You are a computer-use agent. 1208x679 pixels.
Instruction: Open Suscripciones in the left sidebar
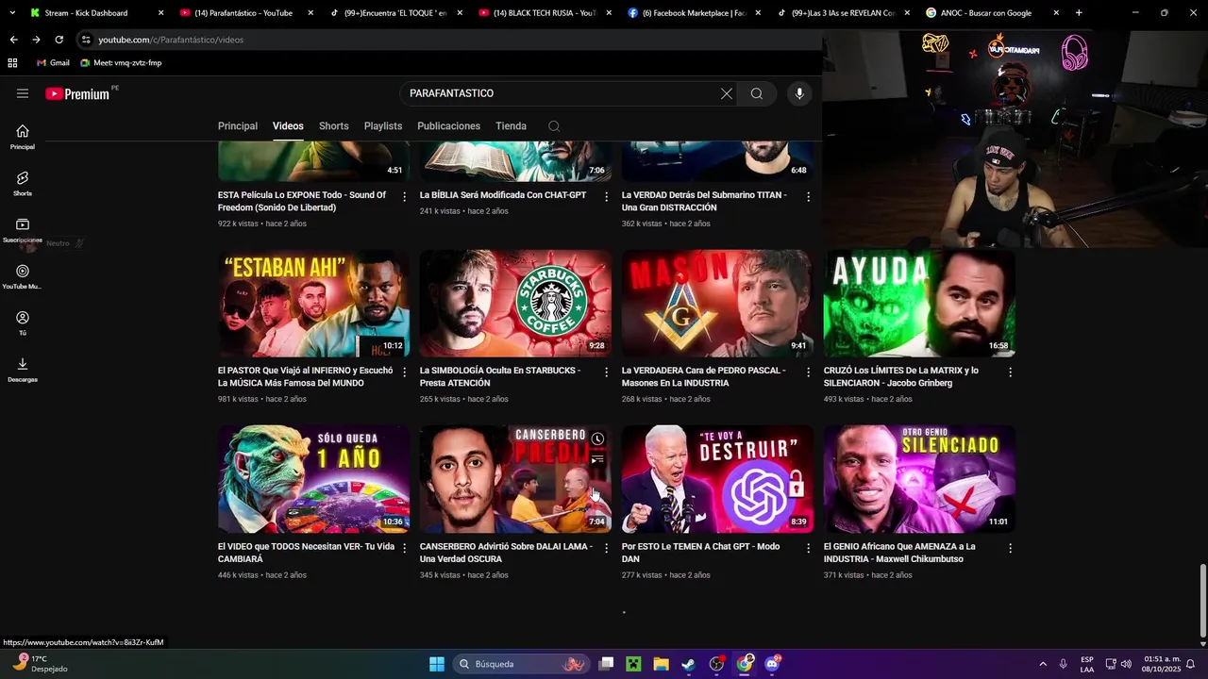[23, 230]
